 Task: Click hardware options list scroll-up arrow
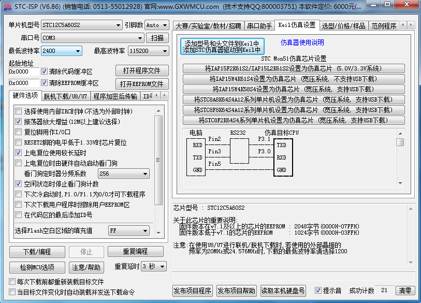[x=158, y=111]
